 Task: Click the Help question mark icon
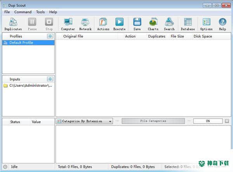tap(223, 22)
